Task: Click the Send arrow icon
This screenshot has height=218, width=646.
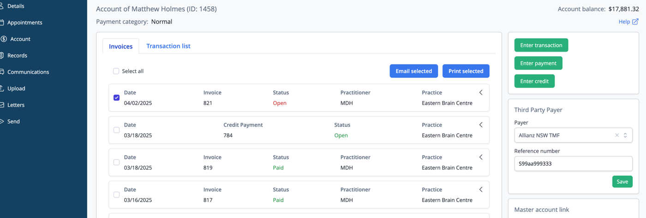Action: (1, 122)
